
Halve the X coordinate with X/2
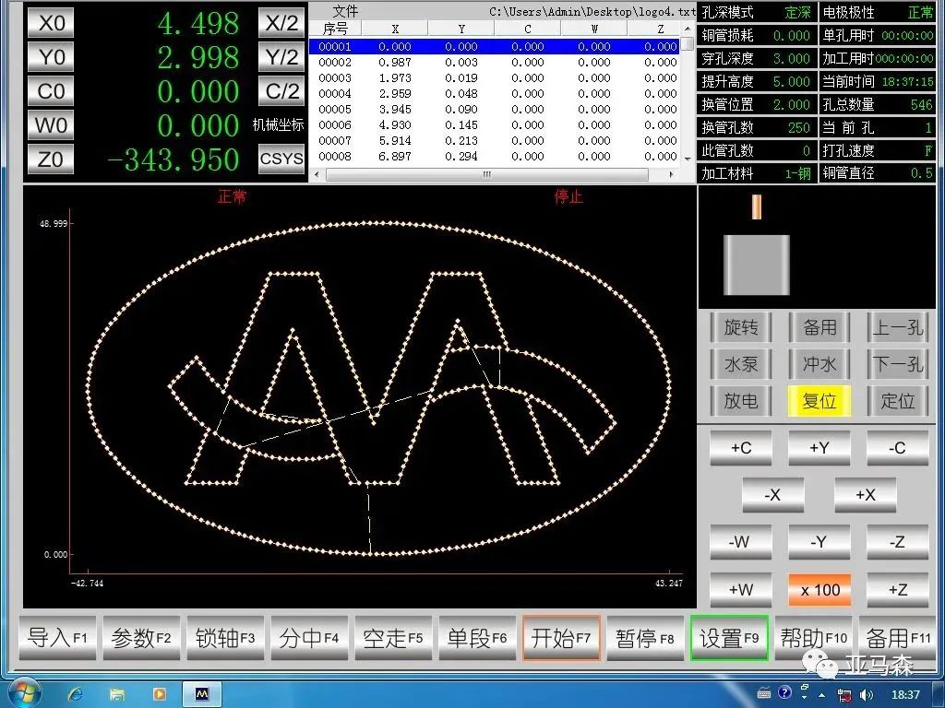click(281, 23)
